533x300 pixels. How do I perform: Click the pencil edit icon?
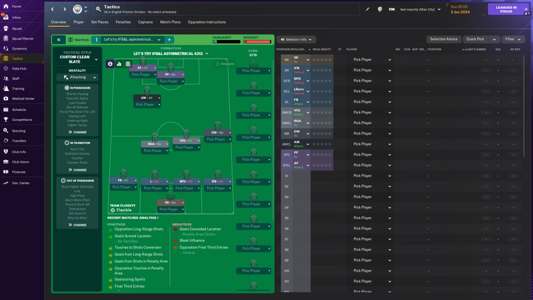click(x=368, y=9)
